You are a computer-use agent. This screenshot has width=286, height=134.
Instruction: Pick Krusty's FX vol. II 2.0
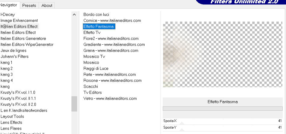18,104
